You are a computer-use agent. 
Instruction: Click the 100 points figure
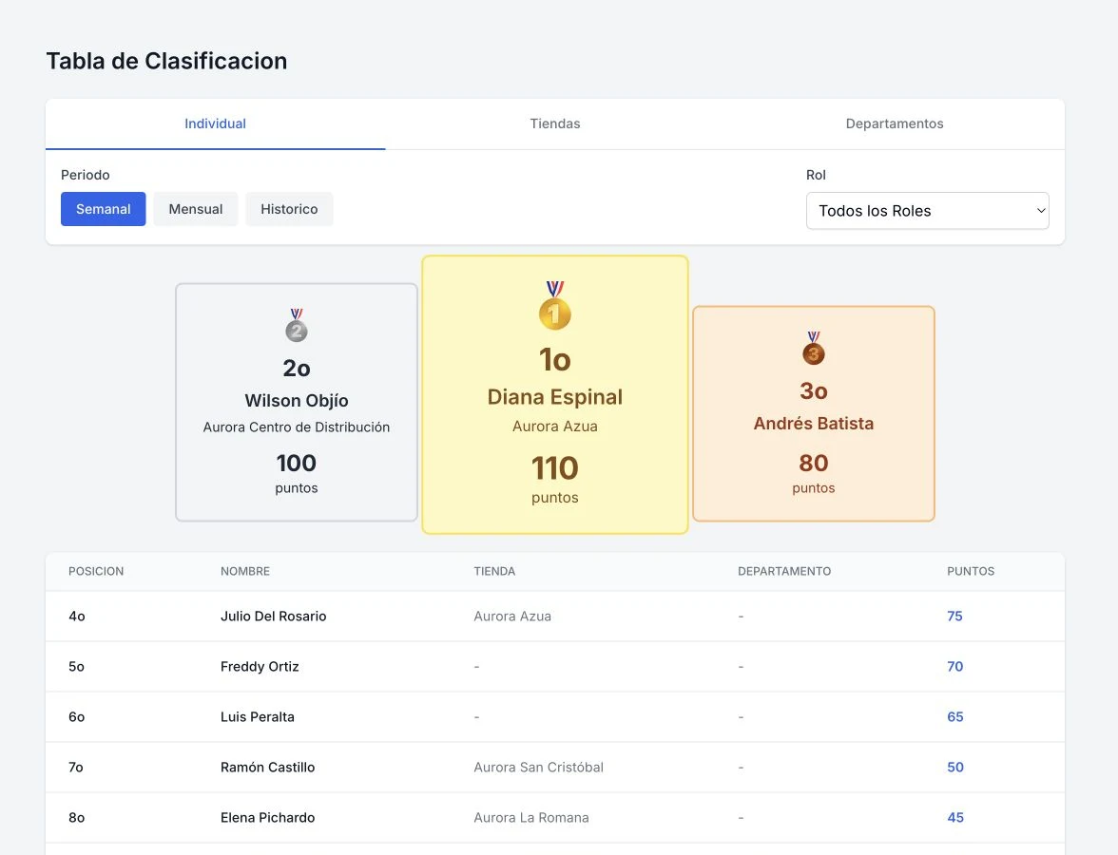(x=297, y=464)
